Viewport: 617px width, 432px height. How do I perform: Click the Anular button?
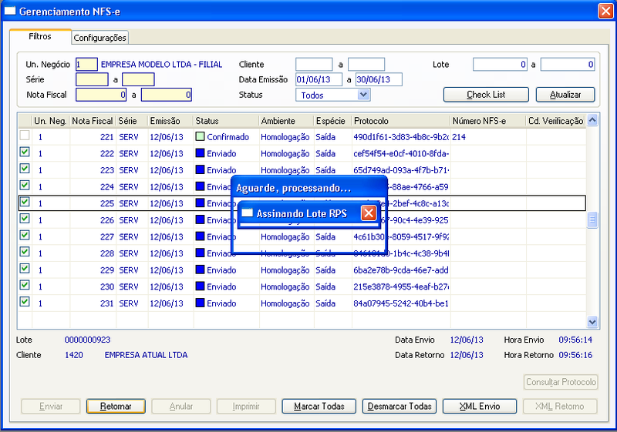tap(181, 406)
